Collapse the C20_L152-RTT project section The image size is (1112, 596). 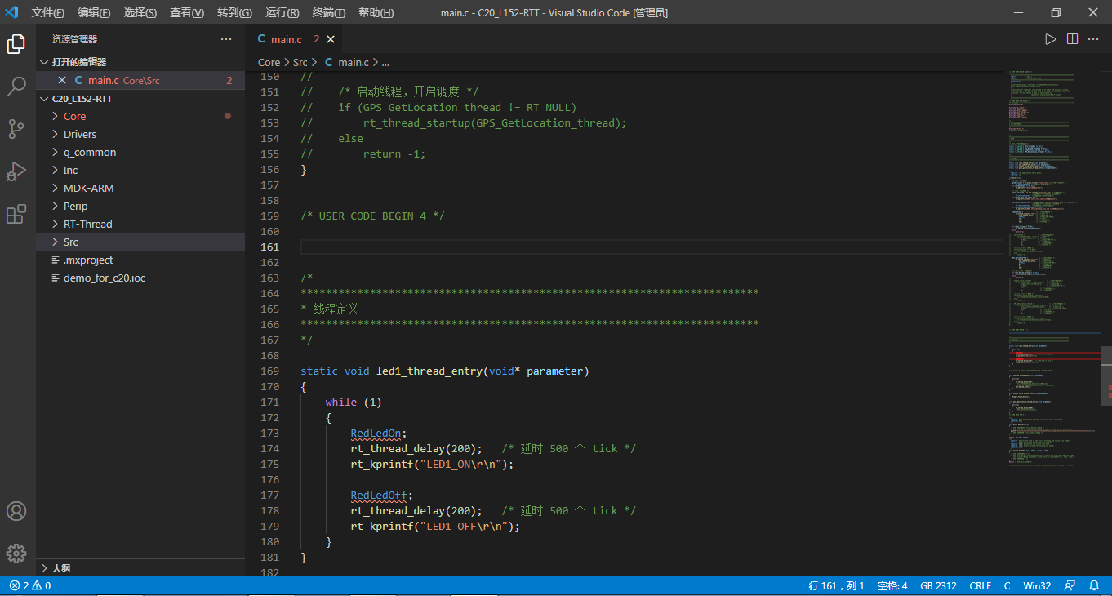click(140, 98)
